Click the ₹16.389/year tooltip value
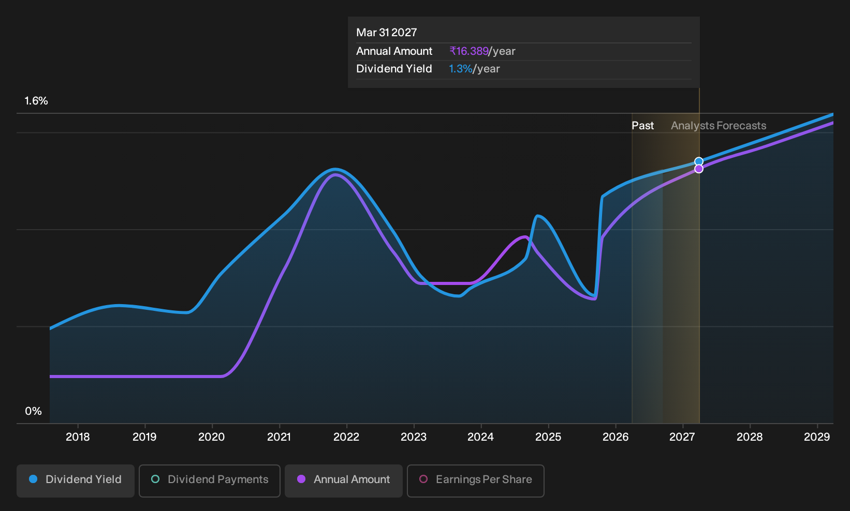 click(482, 51)
